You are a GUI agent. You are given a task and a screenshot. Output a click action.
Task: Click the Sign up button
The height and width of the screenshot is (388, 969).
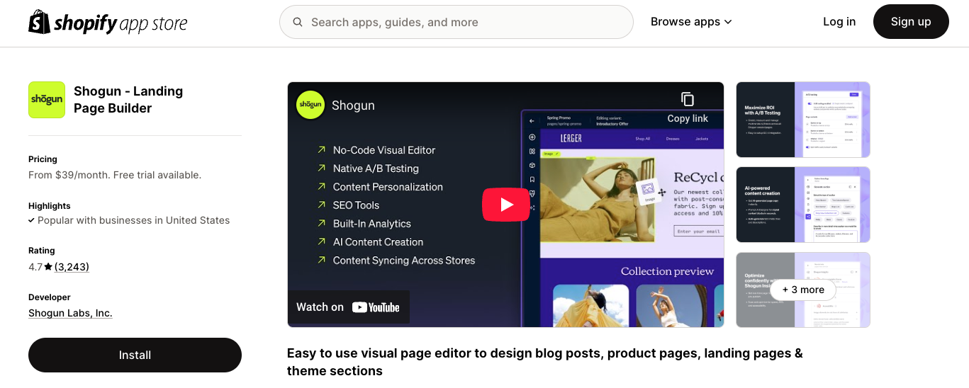(911, 21)
